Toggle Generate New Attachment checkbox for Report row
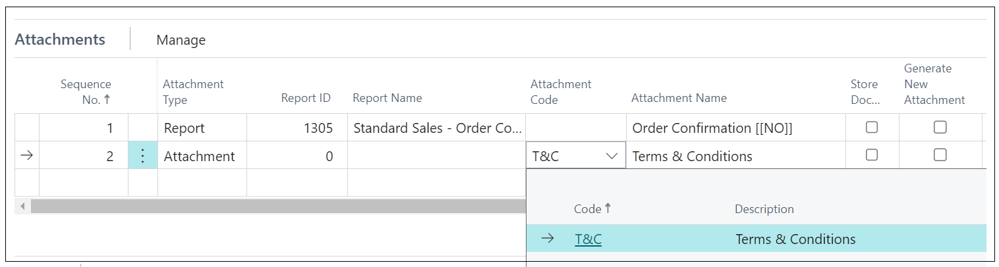This screenshot has height=267, width=999. click(x=940, y=128)
